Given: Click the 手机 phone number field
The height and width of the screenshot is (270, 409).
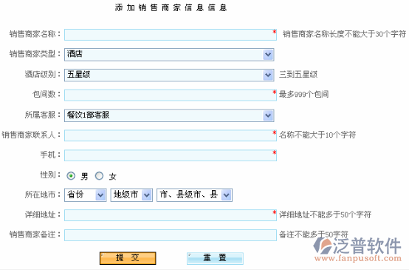Looking at the screenshot, I should click(x=171, y=155).
